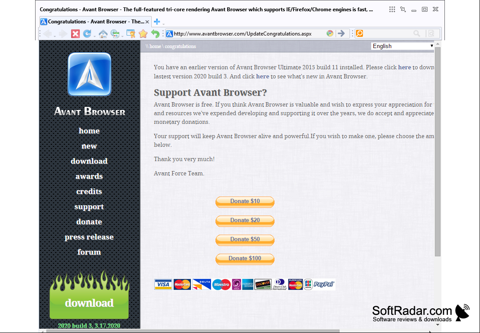480x333 pixels.
Task: Click the first 'here' download link
Action: click(x=405, y=67)
